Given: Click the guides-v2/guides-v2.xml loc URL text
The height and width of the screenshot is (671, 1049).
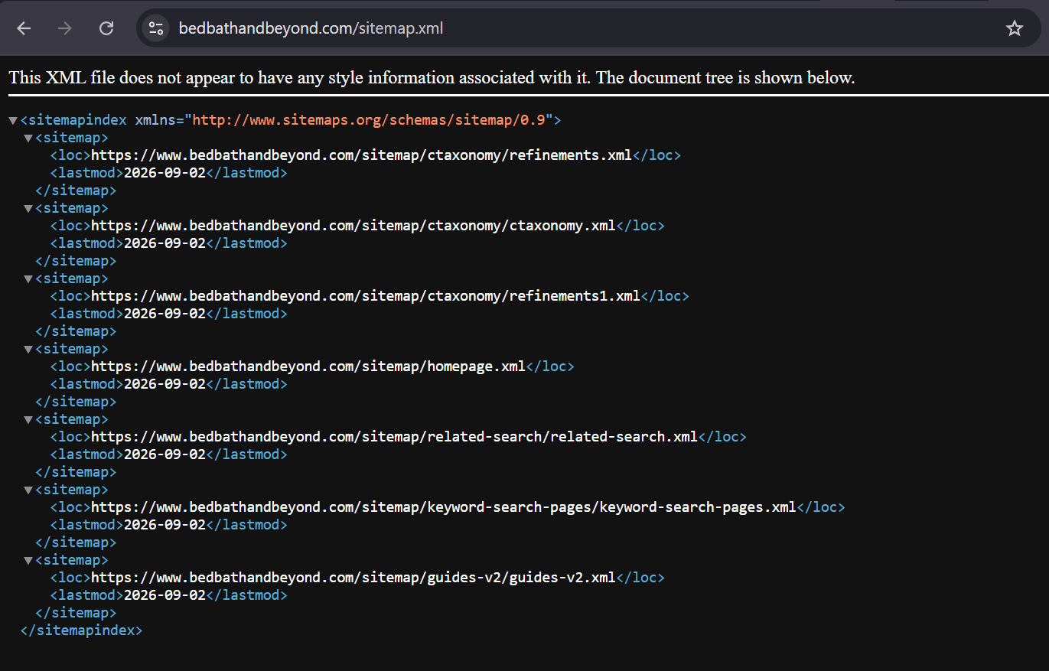Looking at the screenshot, I should pos(353,578).
